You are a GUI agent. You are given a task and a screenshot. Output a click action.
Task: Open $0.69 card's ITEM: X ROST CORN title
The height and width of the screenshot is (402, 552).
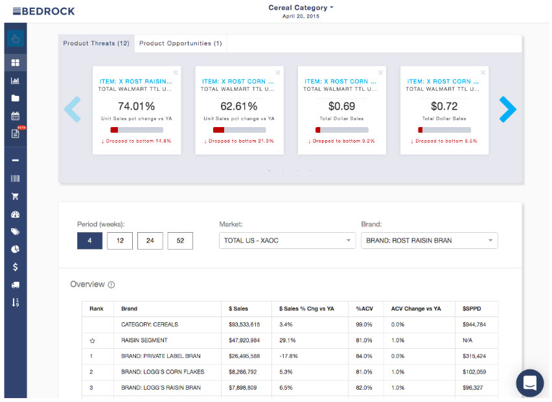pos(340,82)
